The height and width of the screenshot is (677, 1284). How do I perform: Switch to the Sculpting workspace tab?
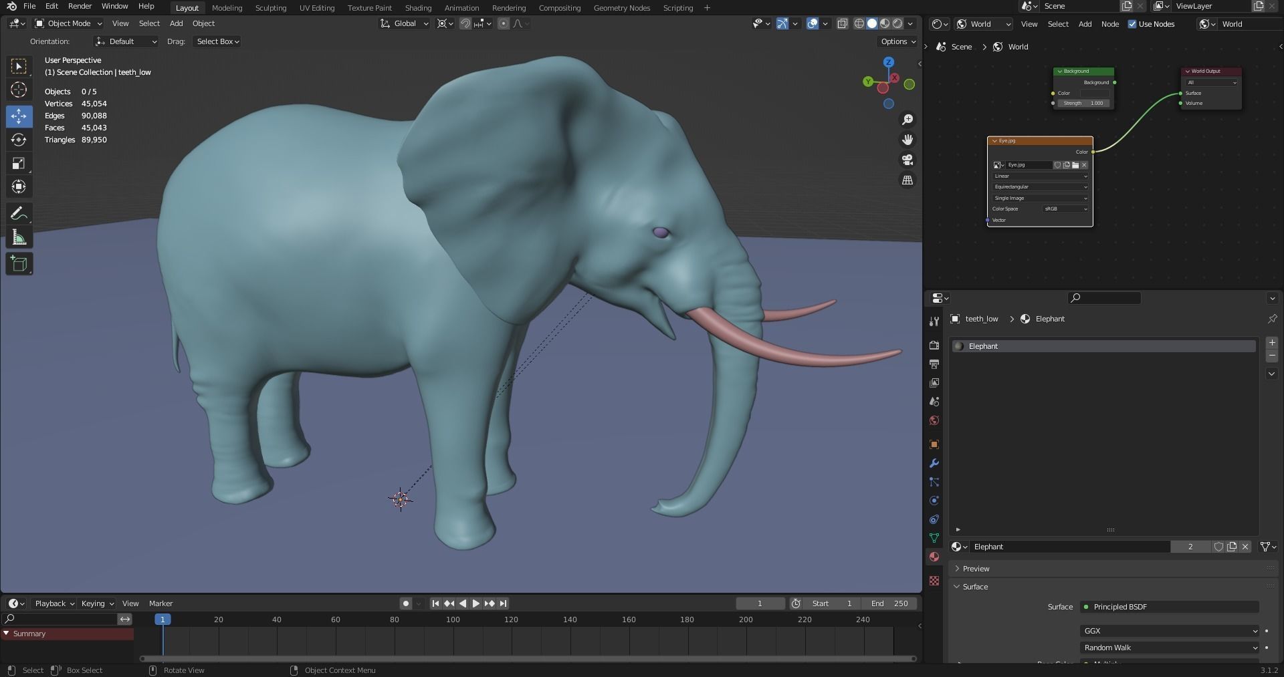pyautogui.click(x=271, y=8)
